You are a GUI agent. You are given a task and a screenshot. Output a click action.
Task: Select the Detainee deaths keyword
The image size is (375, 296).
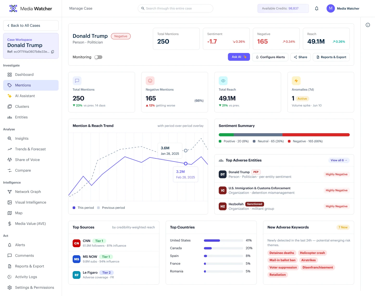[x=282, y=253]
